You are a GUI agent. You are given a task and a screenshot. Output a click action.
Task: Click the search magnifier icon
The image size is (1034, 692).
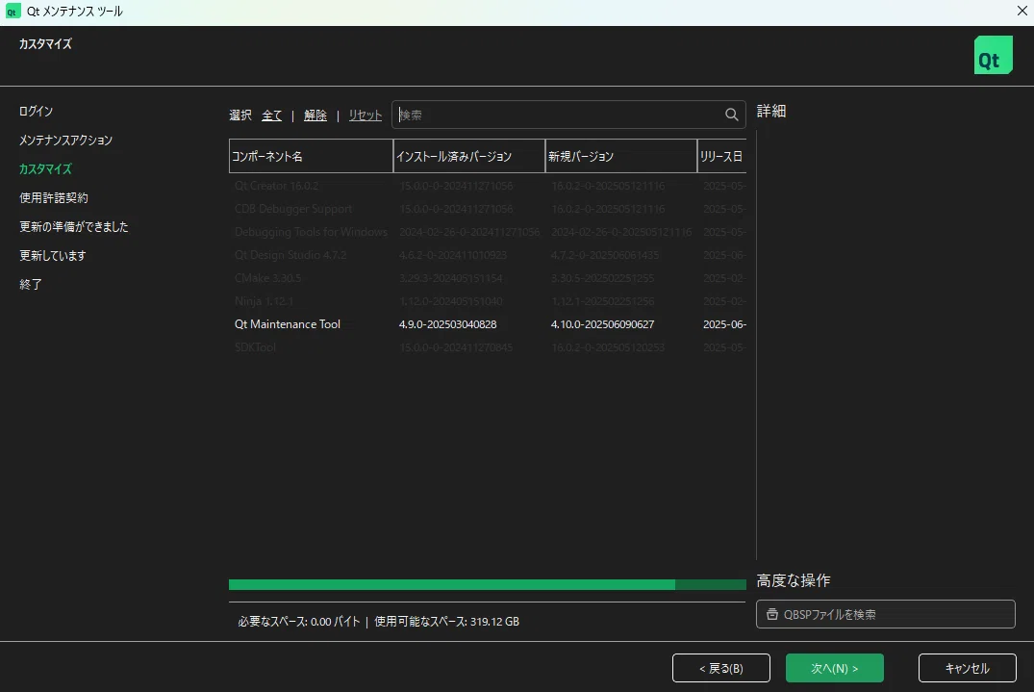731,115
